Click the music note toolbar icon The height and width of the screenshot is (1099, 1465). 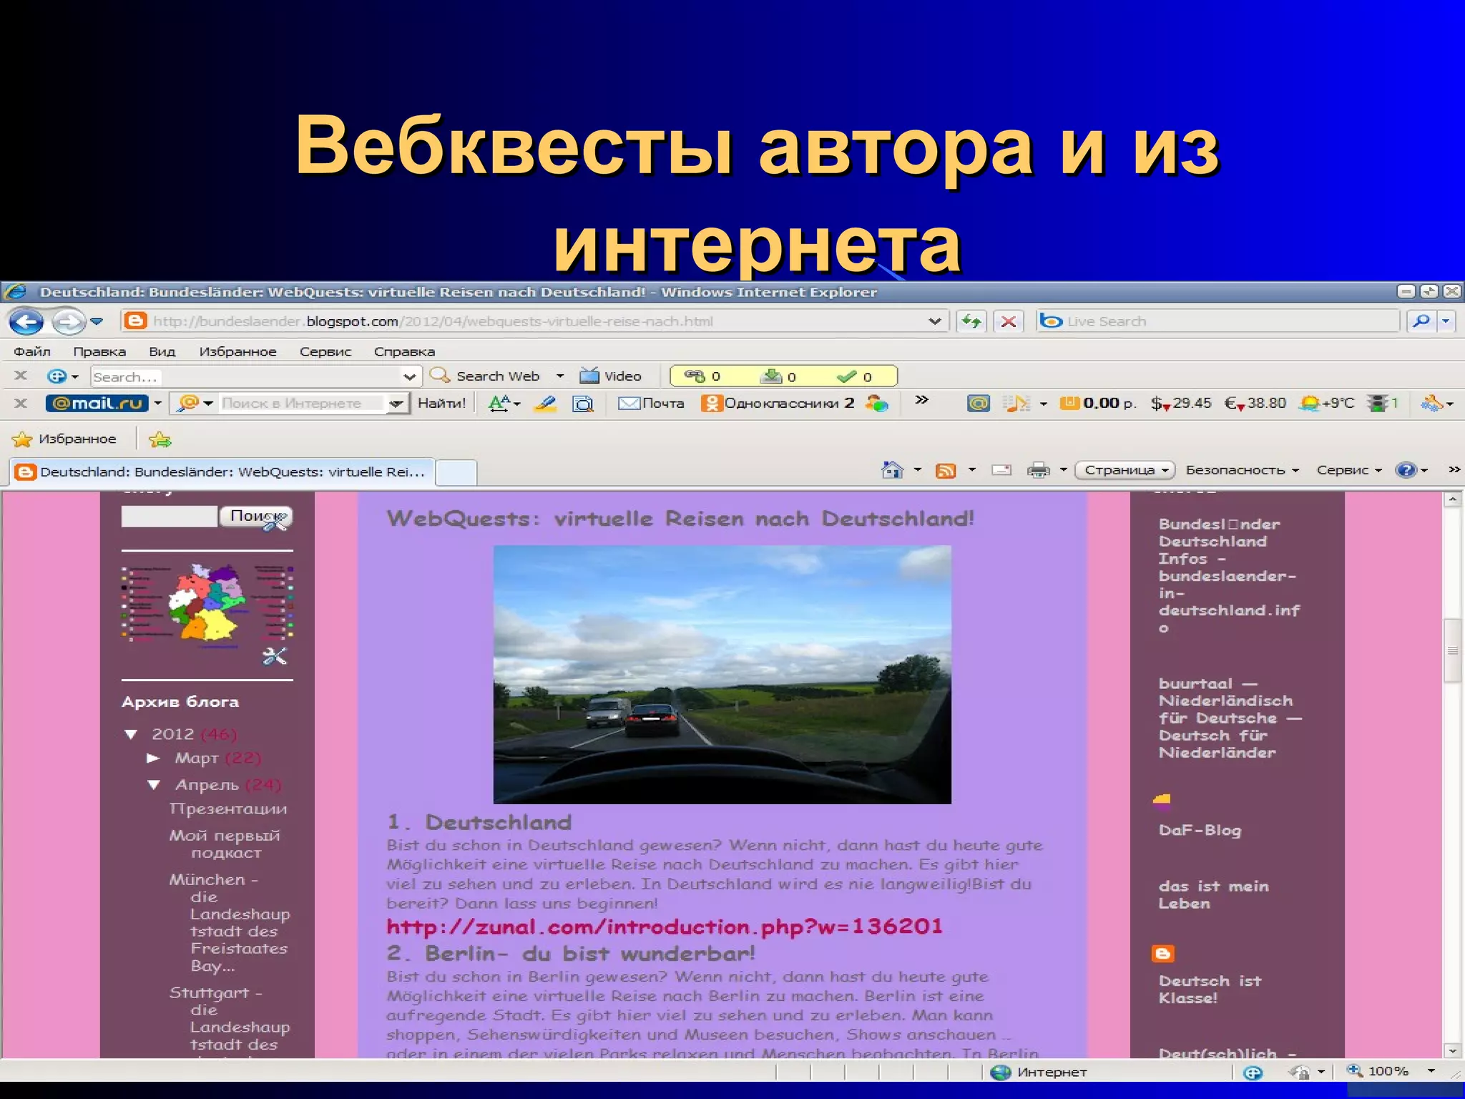point(1016,404)
